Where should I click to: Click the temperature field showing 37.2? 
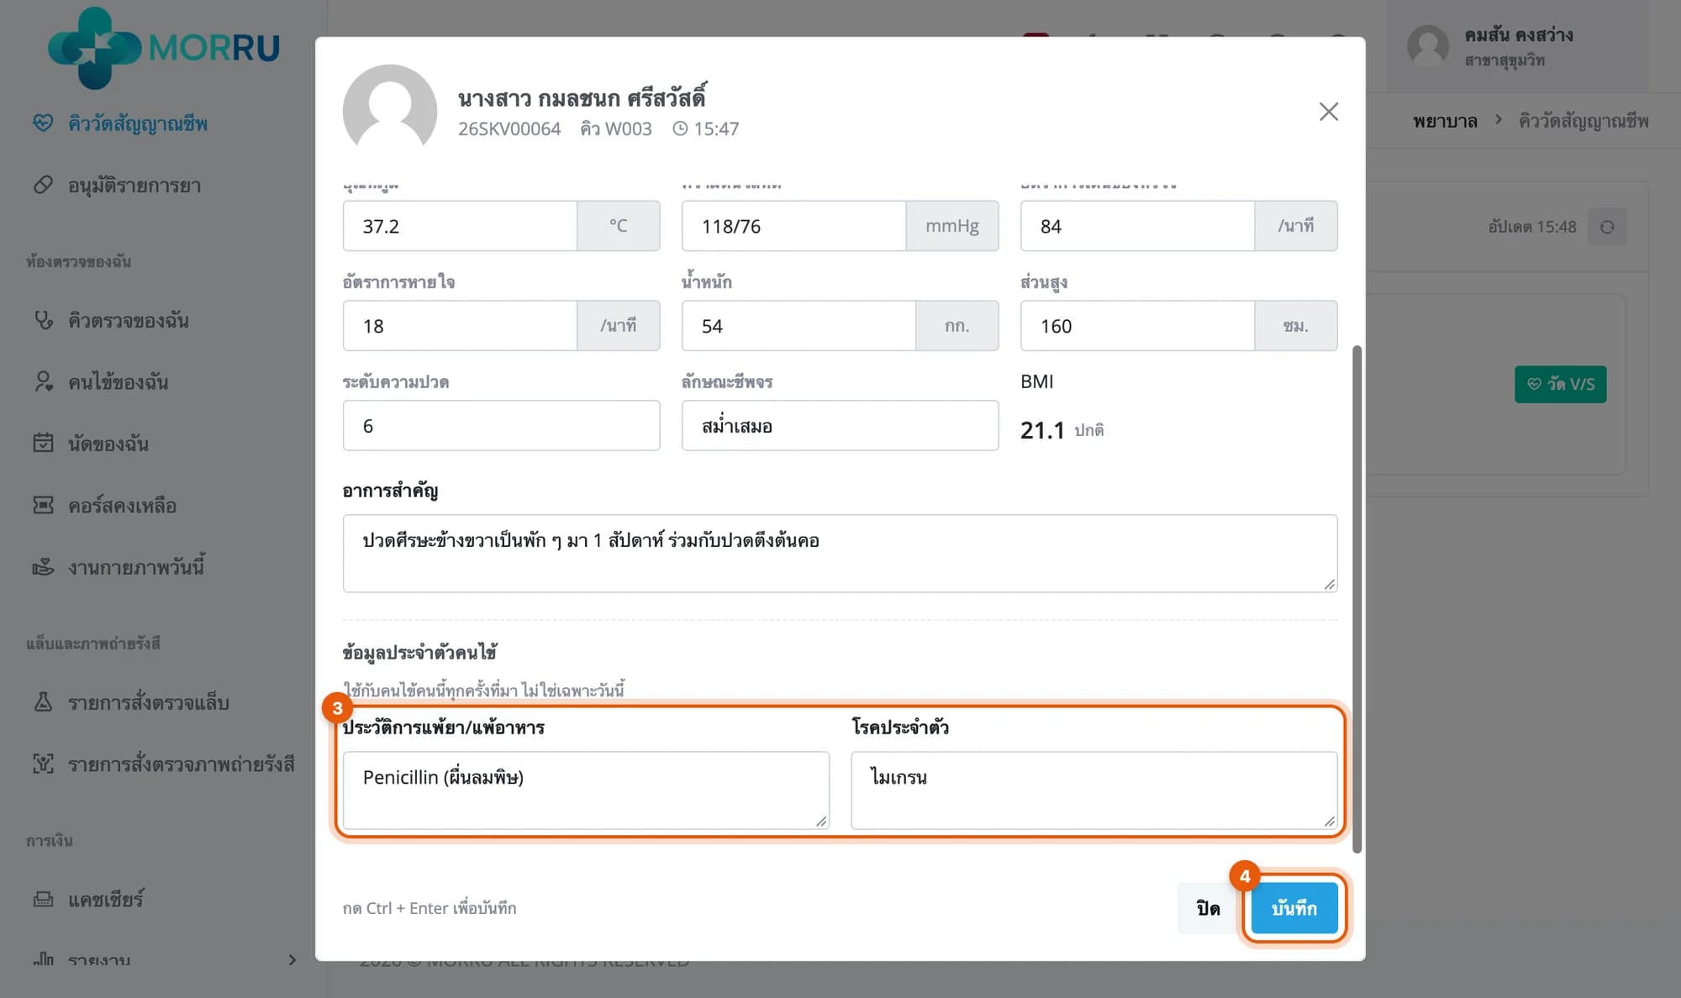coord(460,226)
